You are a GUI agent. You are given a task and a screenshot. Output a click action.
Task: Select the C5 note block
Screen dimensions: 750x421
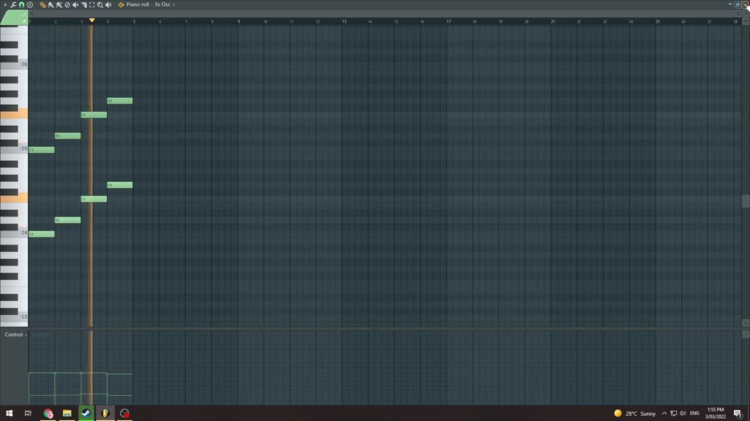pyautogui.click(x=42, y=150)
